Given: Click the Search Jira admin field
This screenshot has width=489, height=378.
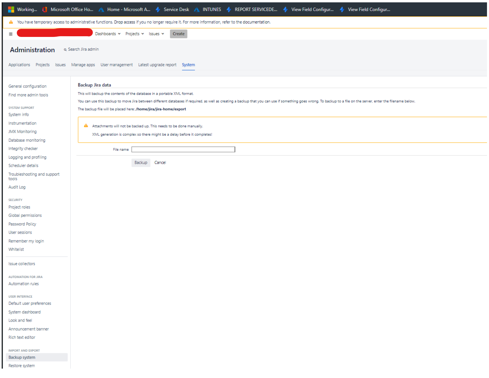Looking at the screenshot, I should point(83,49).
